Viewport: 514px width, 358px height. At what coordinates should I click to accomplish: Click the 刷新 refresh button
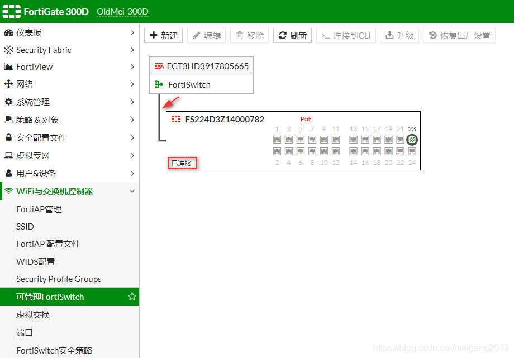(x=292, y=35)
